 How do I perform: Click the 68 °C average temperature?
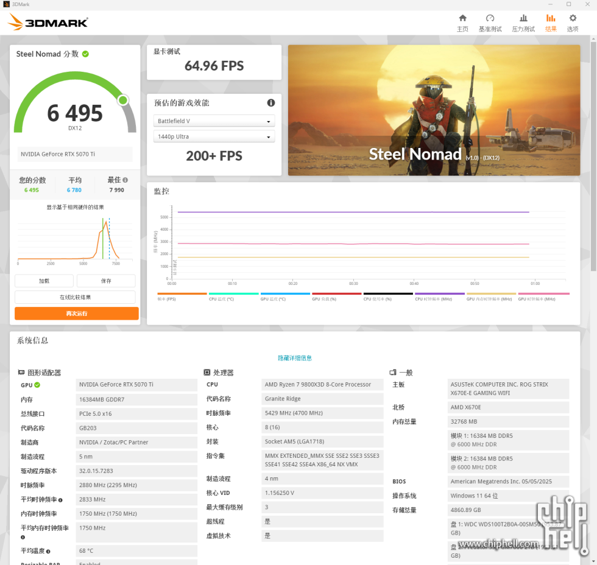(x=136, y=550)
